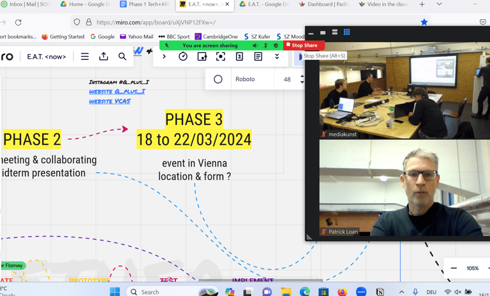The height and width of the screenshot is (296, 490).
Task: Switch Zoom panel to two-row strip view
Action: click(335, 32)
